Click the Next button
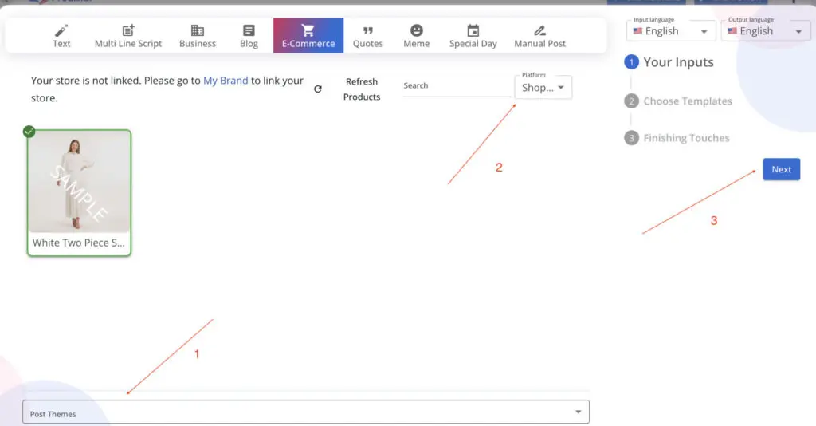Screen dimensions: 816x426 (781, 169)
